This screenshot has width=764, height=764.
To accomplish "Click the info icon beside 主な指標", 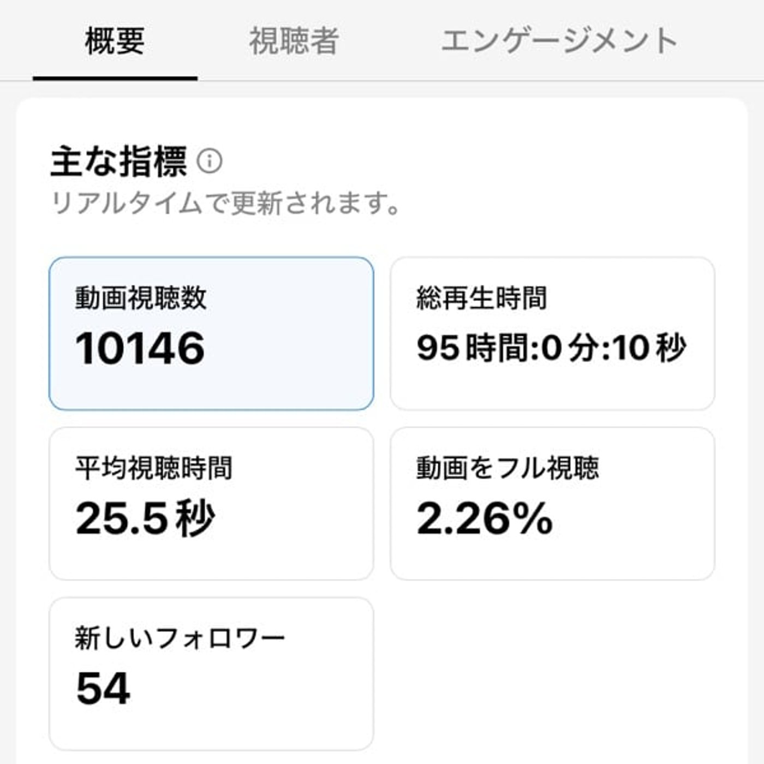I will point(210,162).
